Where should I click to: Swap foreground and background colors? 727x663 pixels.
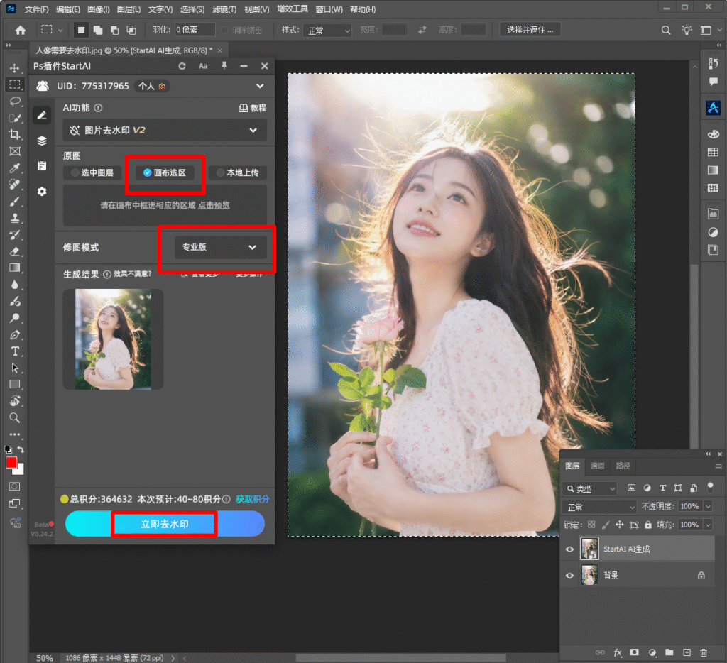click(x=21, y=449)
